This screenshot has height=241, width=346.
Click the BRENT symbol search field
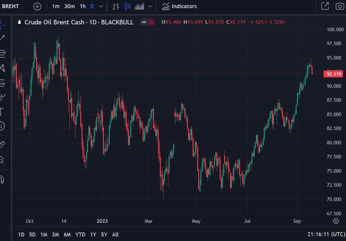tap(10, 6)
